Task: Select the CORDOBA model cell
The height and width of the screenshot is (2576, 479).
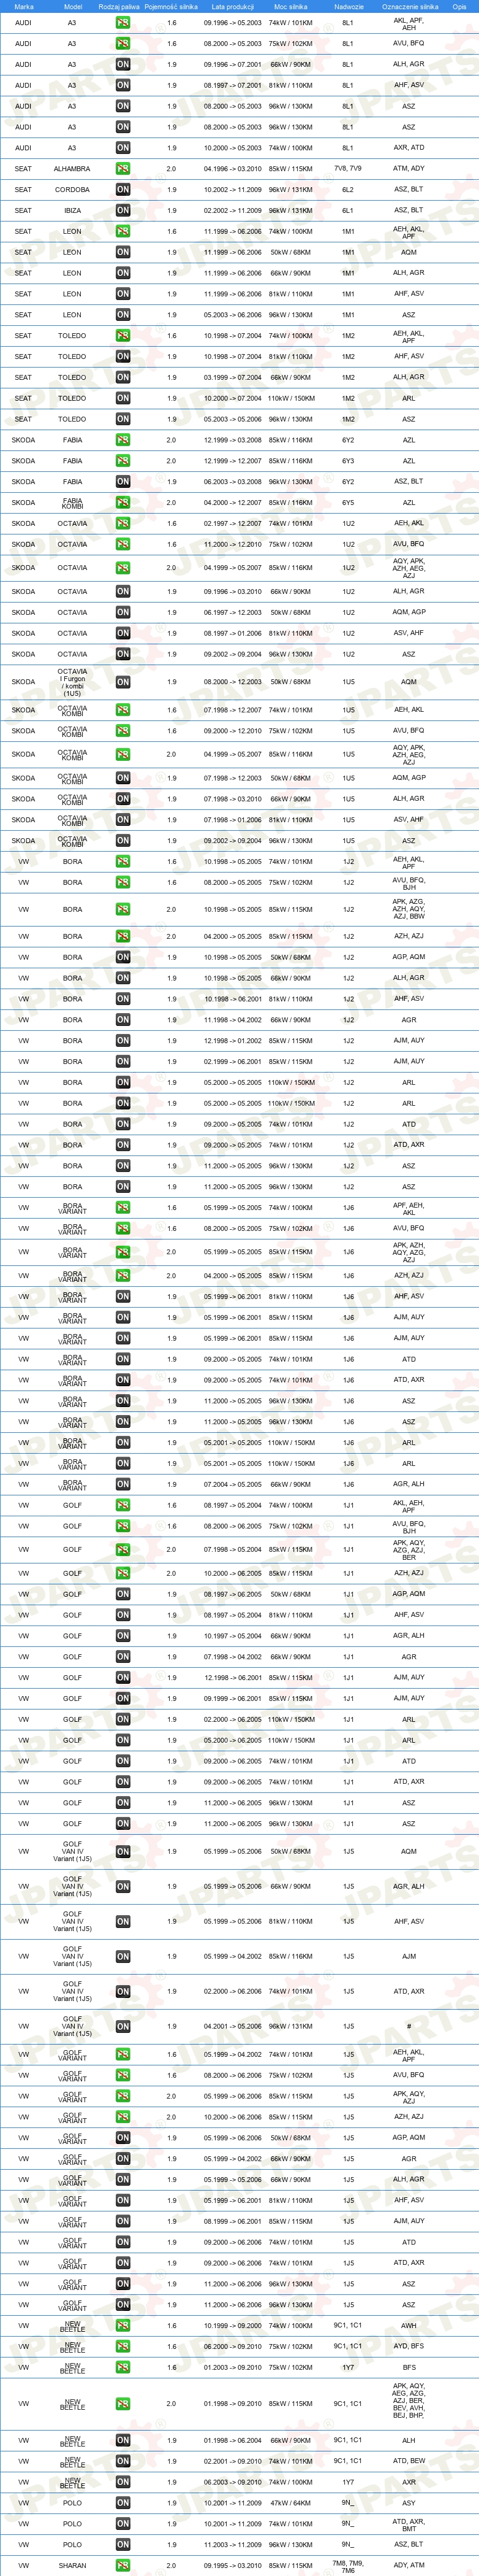Action: (x=72, y=189)
